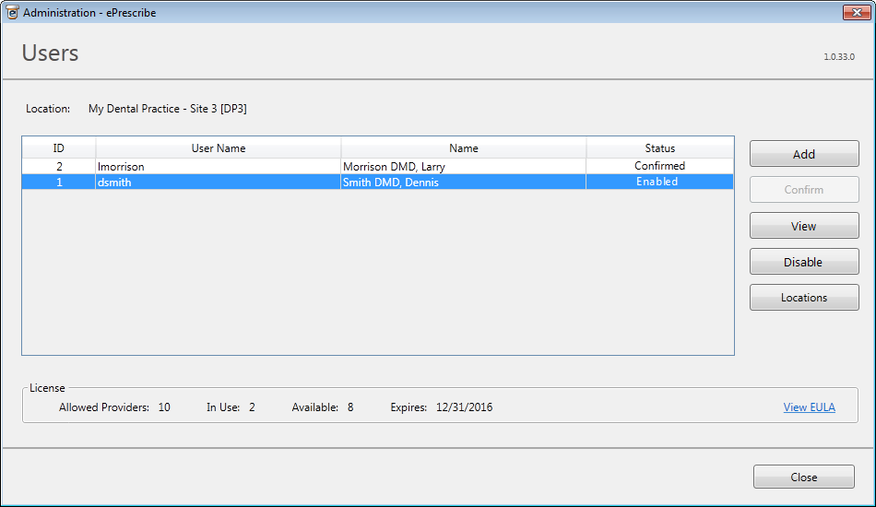Click the Name column header
The image size is (876, 507).
[x=463, y=148]
